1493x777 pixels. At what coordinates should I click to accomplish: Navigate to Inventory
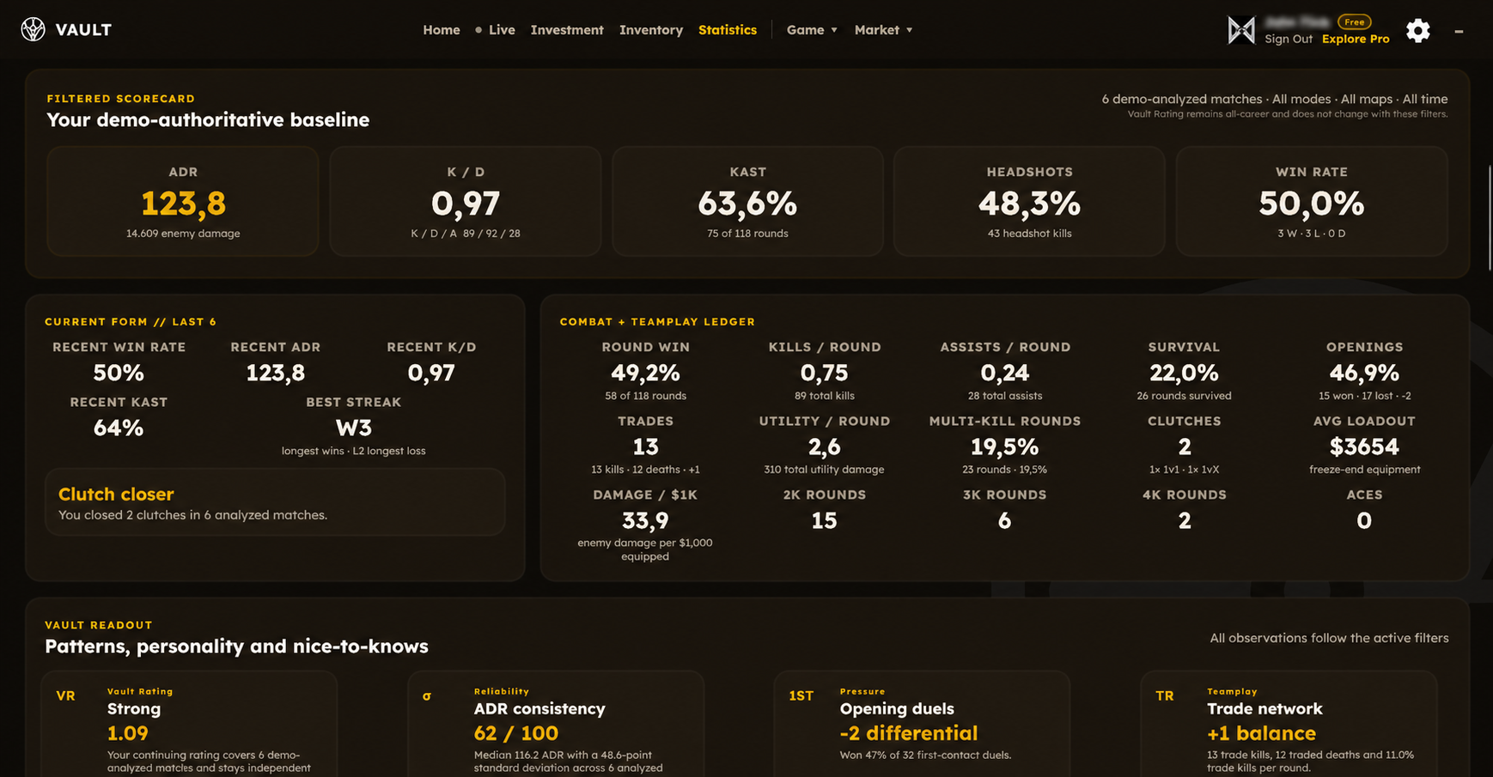point(651,30)
